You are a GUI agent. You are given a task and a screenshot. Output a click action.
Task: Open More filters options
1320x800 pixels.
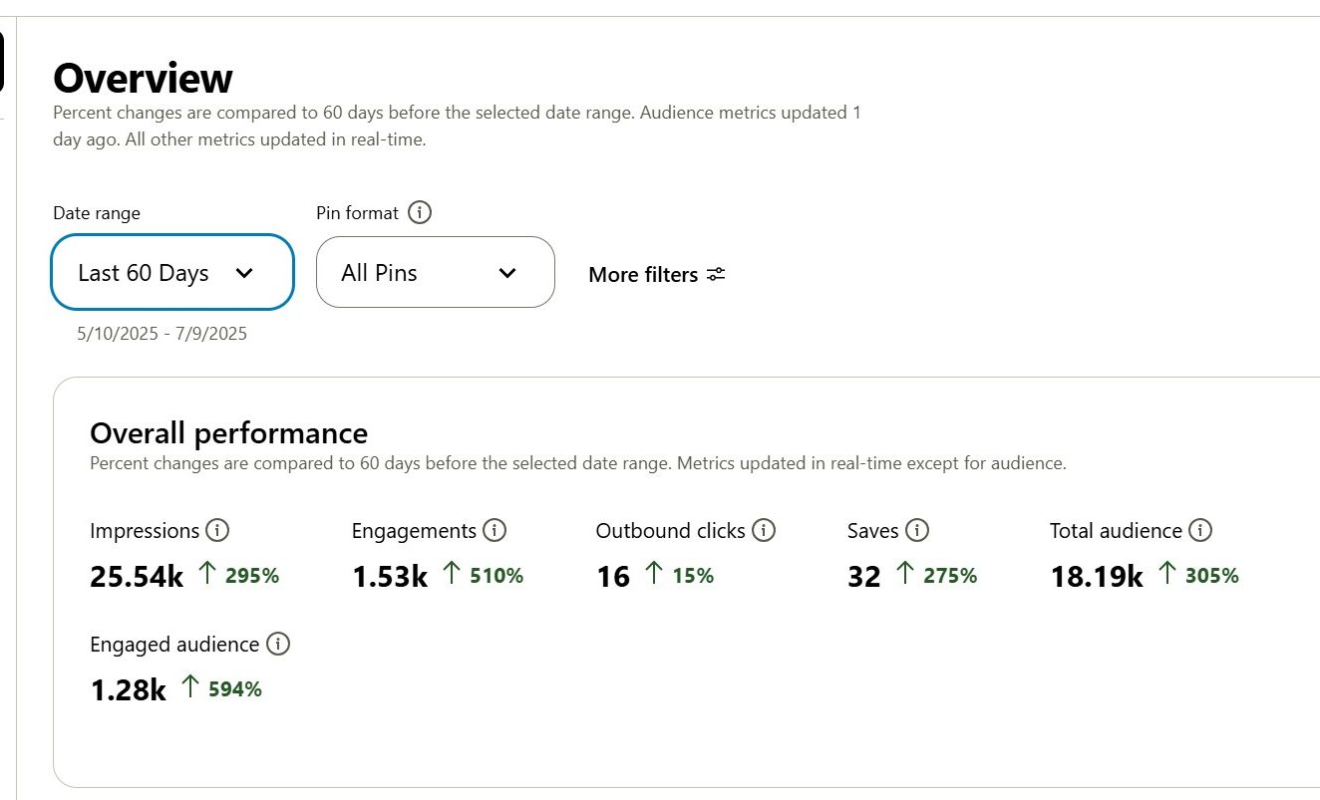(x=643, y=275)
